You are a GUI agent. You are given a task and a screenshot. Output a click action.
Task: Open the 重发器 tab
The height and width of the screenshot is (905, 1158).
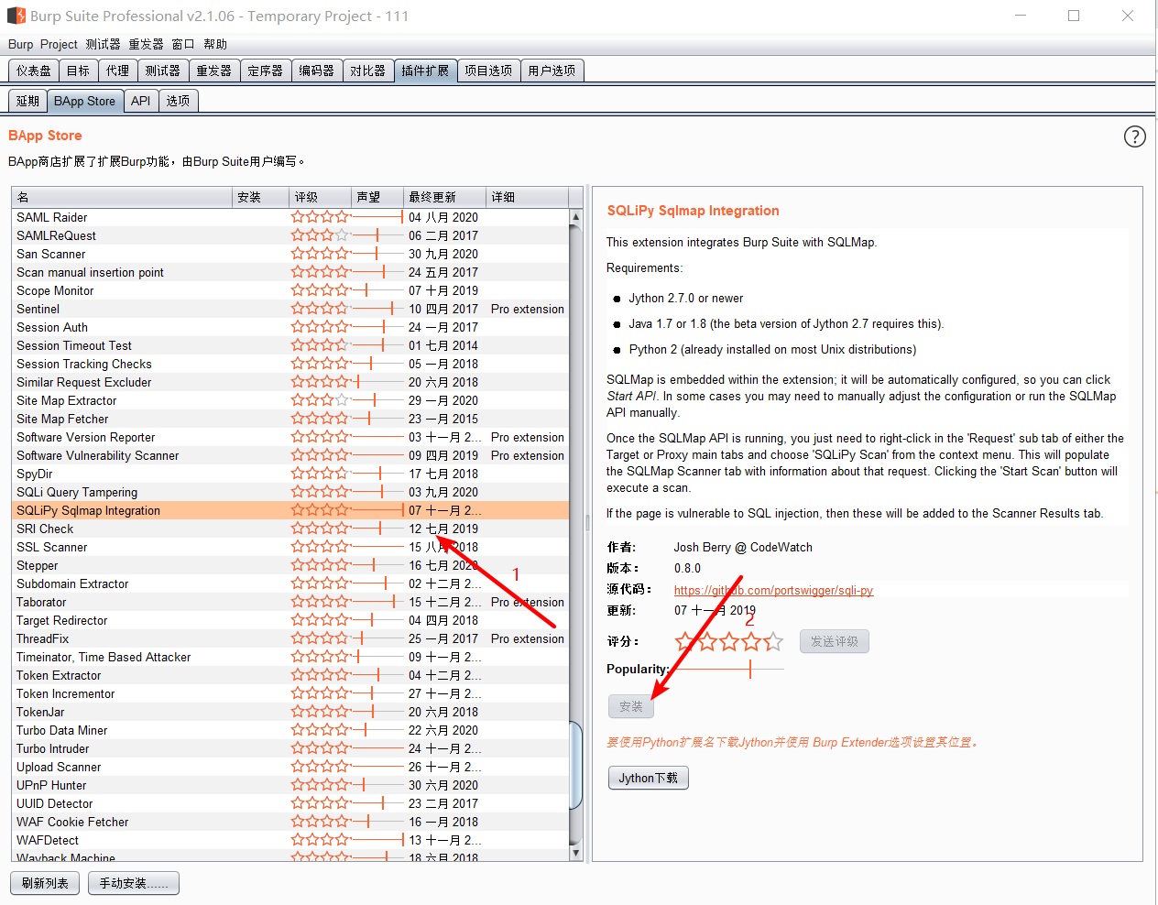point(214,70)
